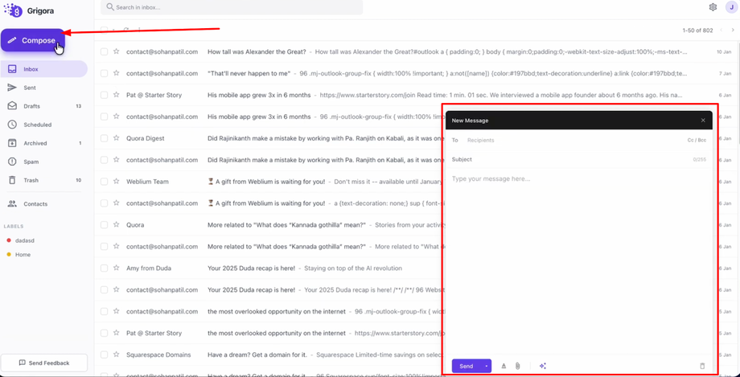Check the Quora "Kannada gothilla" email checkbox
The width and height of the screenshot is (740, 377).
(105, 225)
